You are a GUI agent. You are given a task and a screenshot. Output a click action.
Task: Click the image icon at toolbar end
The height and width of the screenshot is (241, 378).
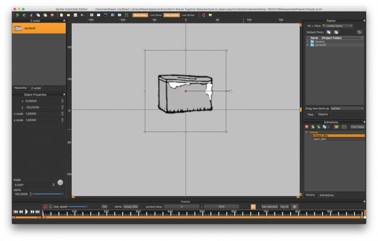[x=211, y=15]
